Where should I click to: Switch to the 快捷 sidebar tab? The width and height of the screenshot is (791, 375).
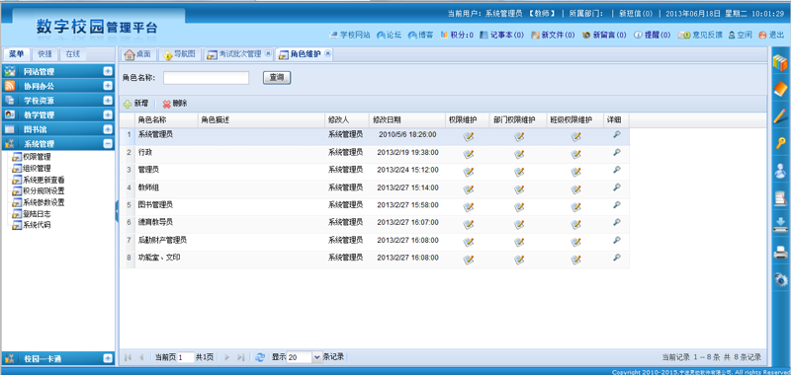pos(44,54)
